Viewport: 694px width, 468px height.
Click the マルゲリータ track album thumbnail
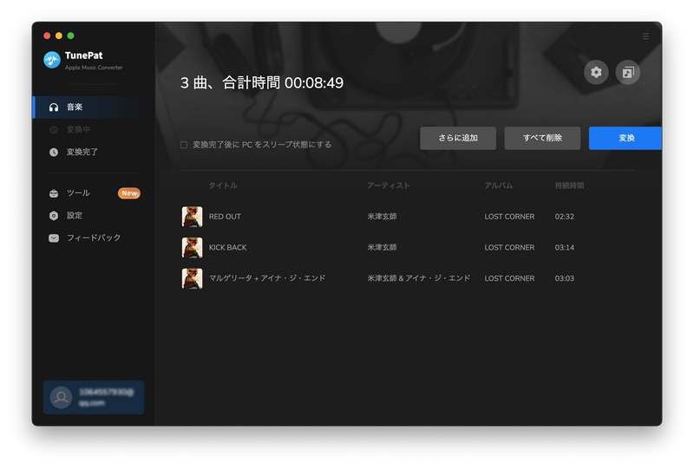pyautogui.click(x=192, y=279)
